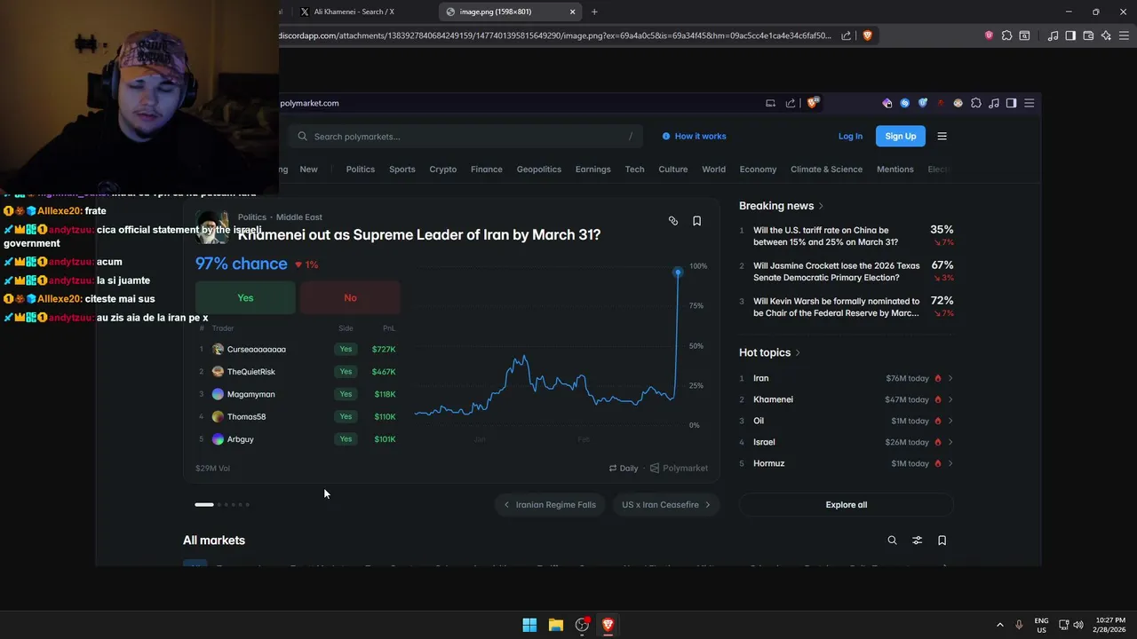This screenshot has width=1137, height=639.
Task: Click the volume speaker icon in the system tray
Action: point(1078,625)
